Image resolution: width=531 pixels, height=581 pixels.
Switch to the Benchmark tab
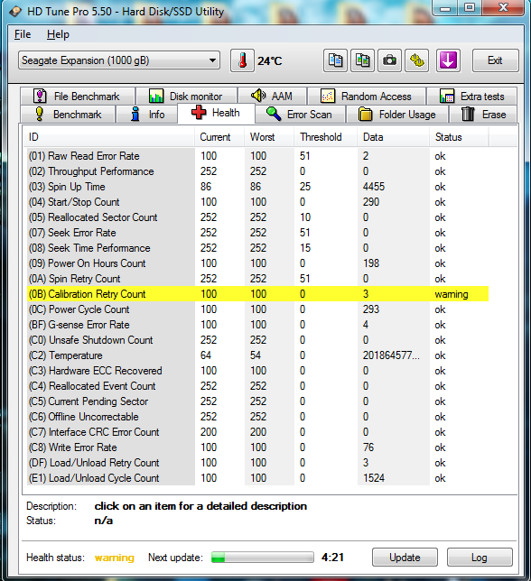pos(68,114)
